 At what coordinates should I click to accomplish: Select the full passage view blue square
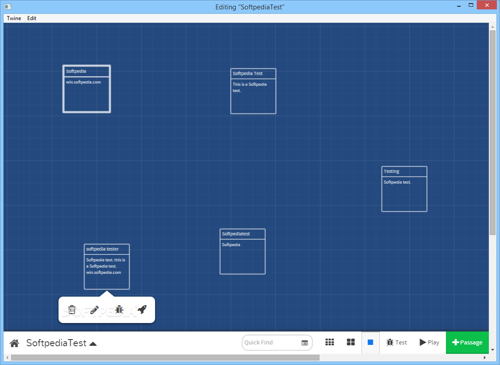click(x=370, y=342)
